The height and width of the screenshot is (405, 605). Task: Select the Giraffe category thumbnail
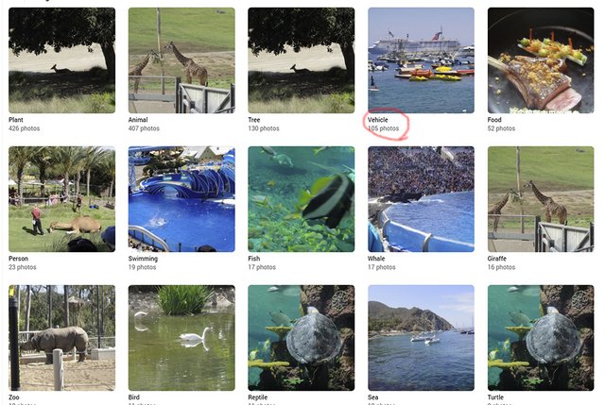point(541,199)
